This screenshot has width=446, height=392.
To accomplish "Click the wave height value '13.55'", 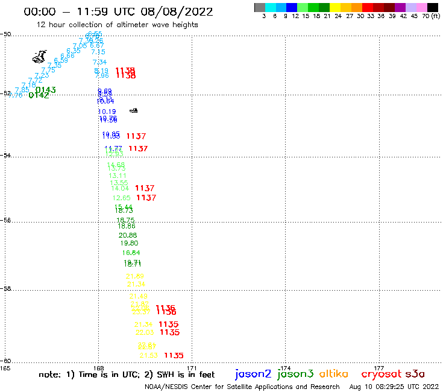I will click(119, 183).
